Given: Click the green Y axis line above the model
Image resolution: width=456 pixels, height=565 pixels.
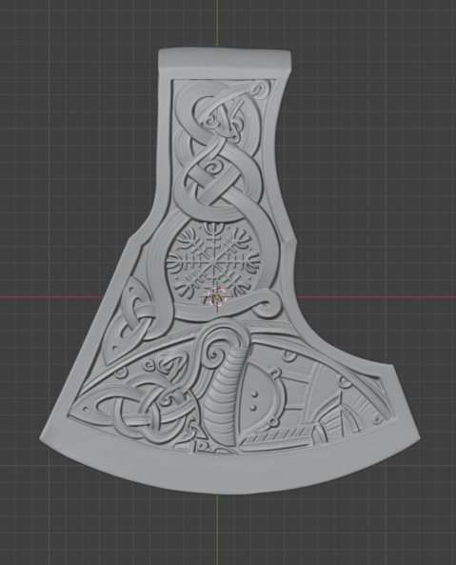Looking at the screenshot, I should [x=217, y=24].
